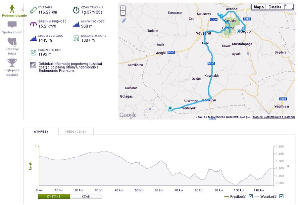
Task: Zoom out the map with minus button
Action: pyautogui.click(x=123, y=13)
